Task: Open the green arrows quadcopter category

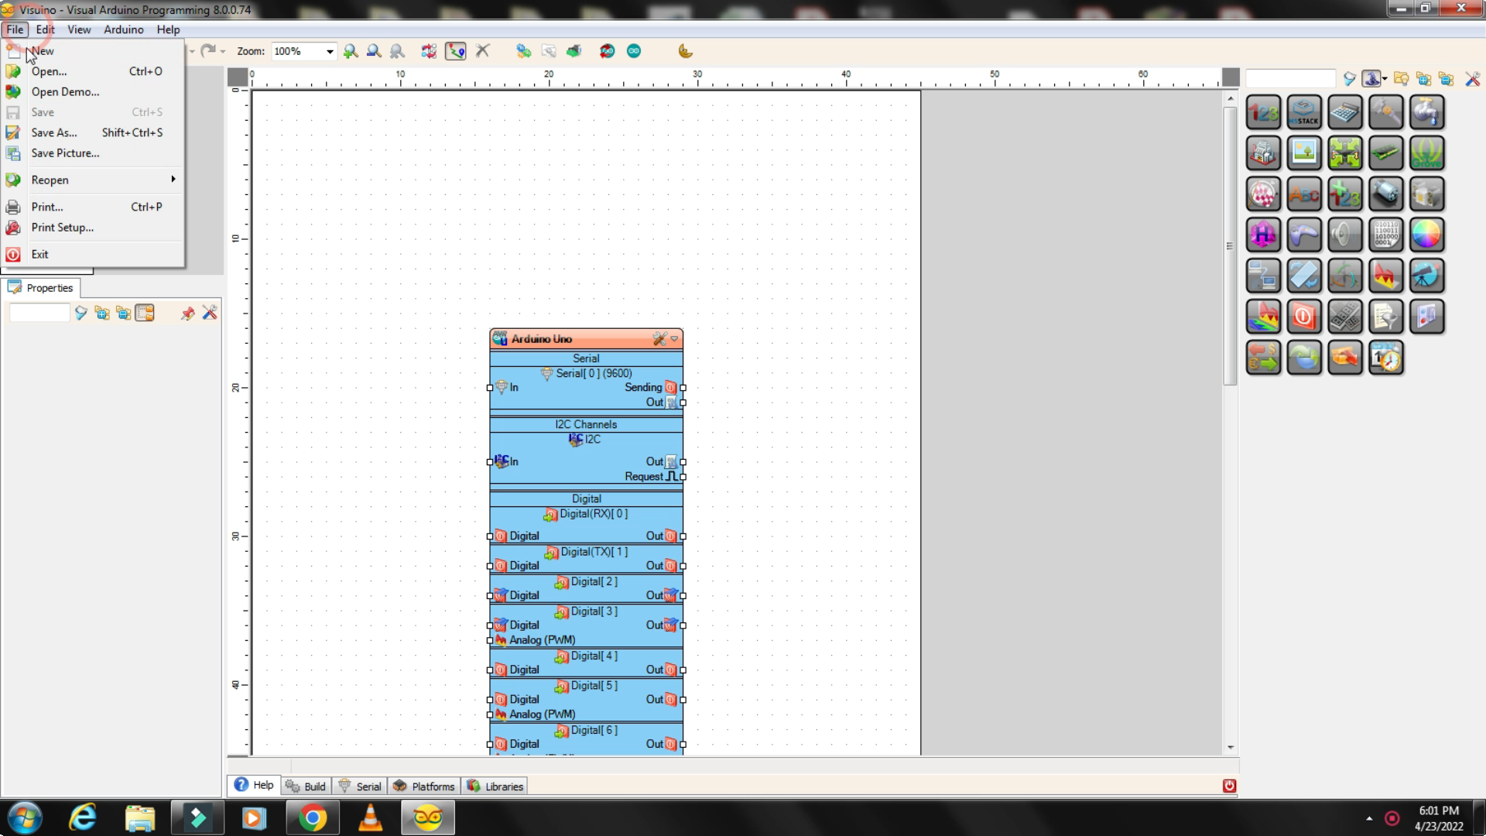Action: click(1345, 153)
